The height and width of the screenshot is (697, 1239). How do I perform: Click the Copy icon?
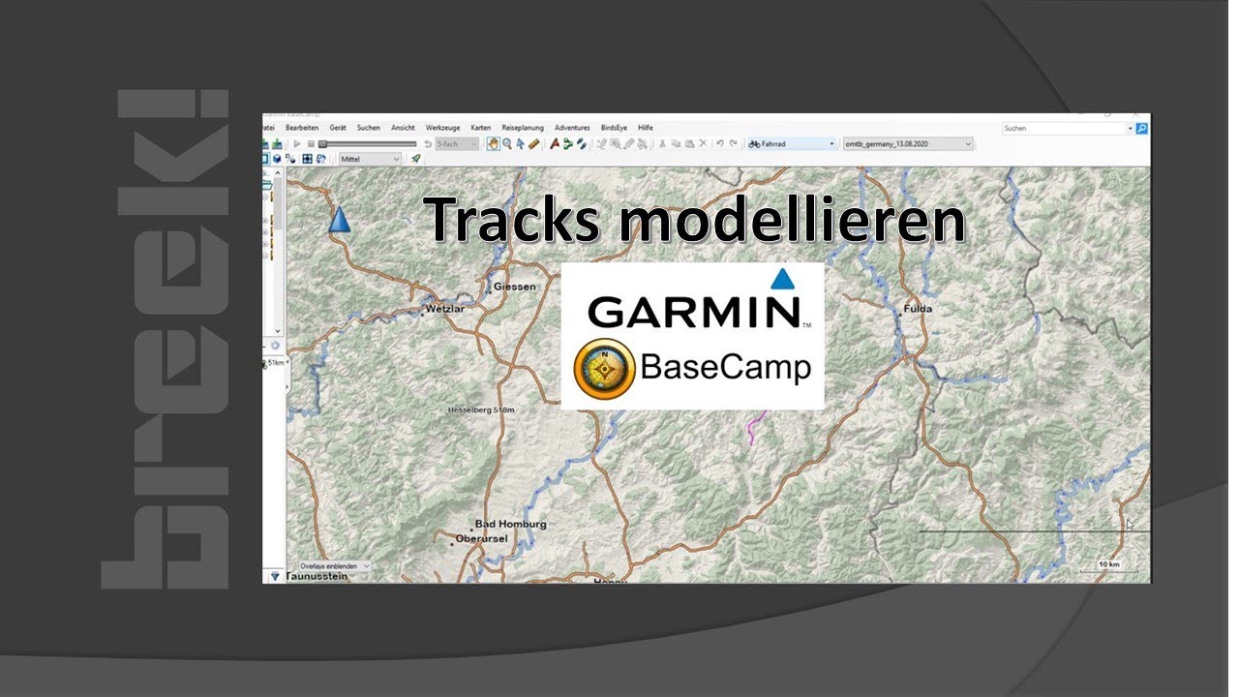pos(675,143)
